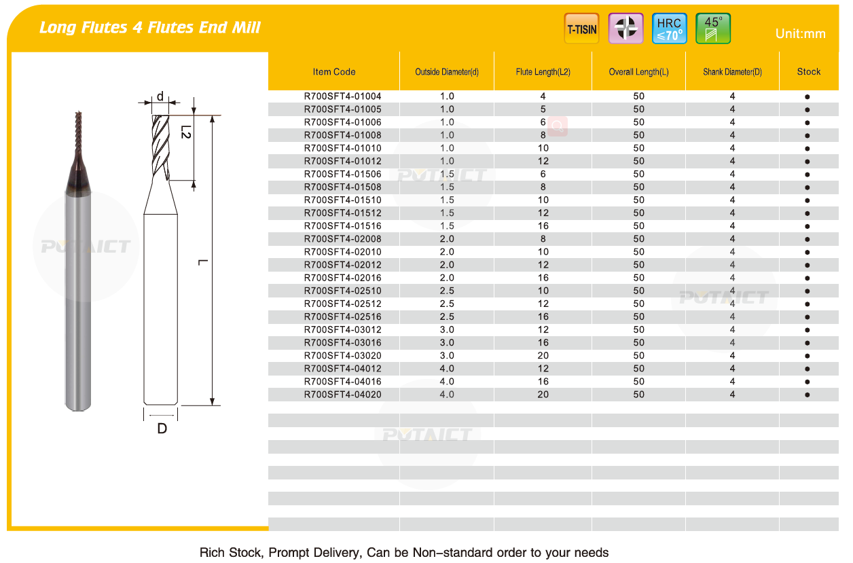This screenshot has height=563, width=853.
Task: Click the Long Flutes 4 Flutes End Mill title
Action: (x=150, y=28)
